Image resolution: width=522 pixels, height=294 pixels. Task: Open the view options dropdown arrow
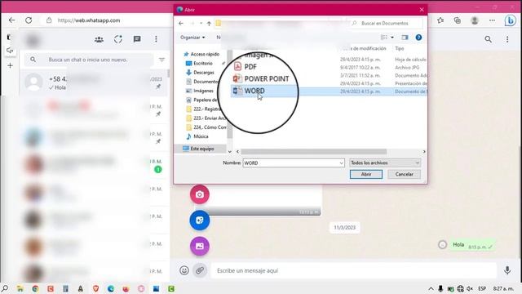point(392,38)
